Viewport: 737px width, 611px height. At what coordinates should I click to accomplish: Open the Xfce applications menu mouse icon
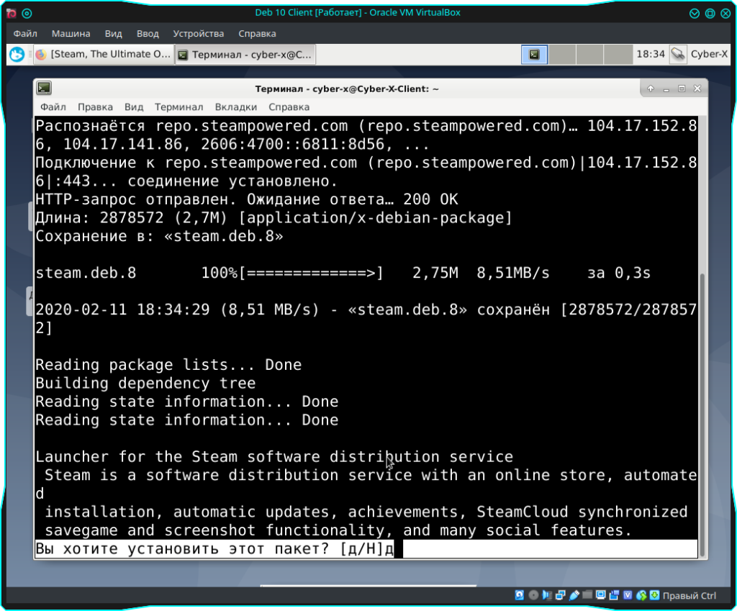coord(17,55)
